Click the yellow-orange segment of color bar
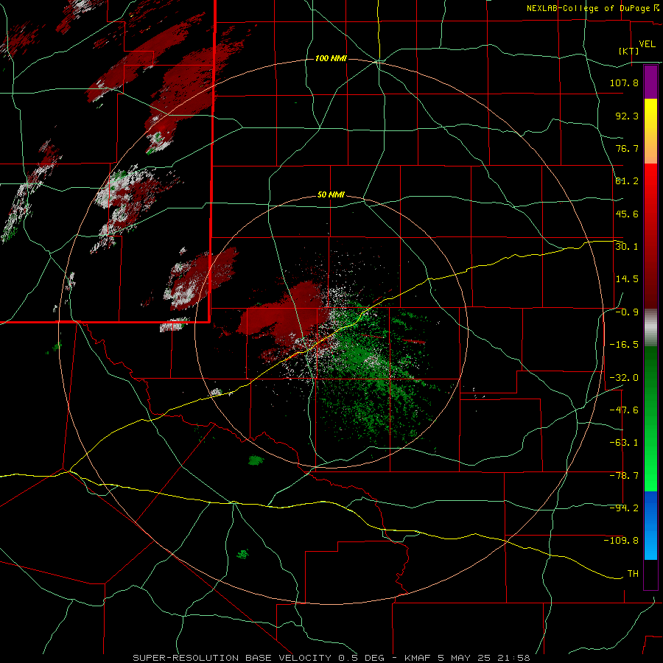Image resolution: width=663 pixels, height=663 pixels. (x=650, y=131)
